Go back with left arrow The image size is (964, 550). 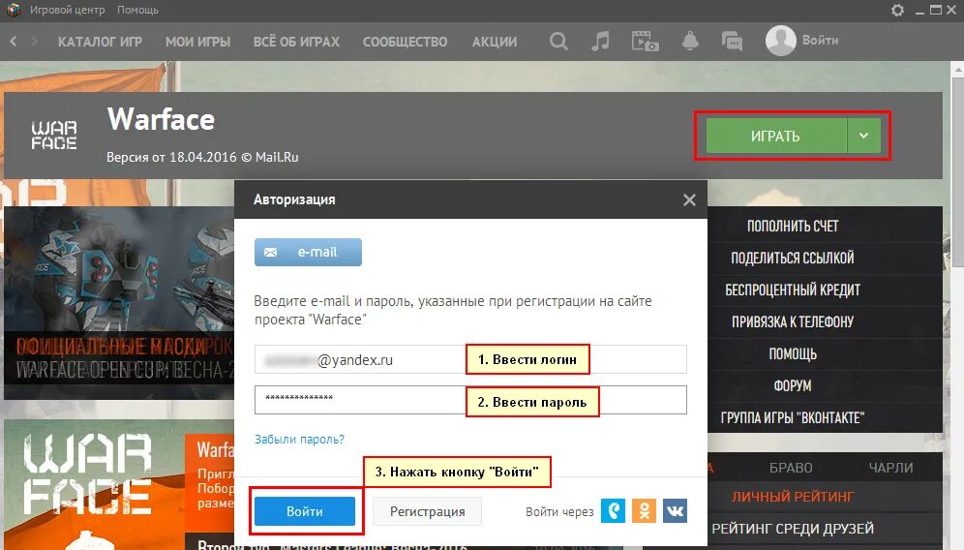tap(14, 42)
